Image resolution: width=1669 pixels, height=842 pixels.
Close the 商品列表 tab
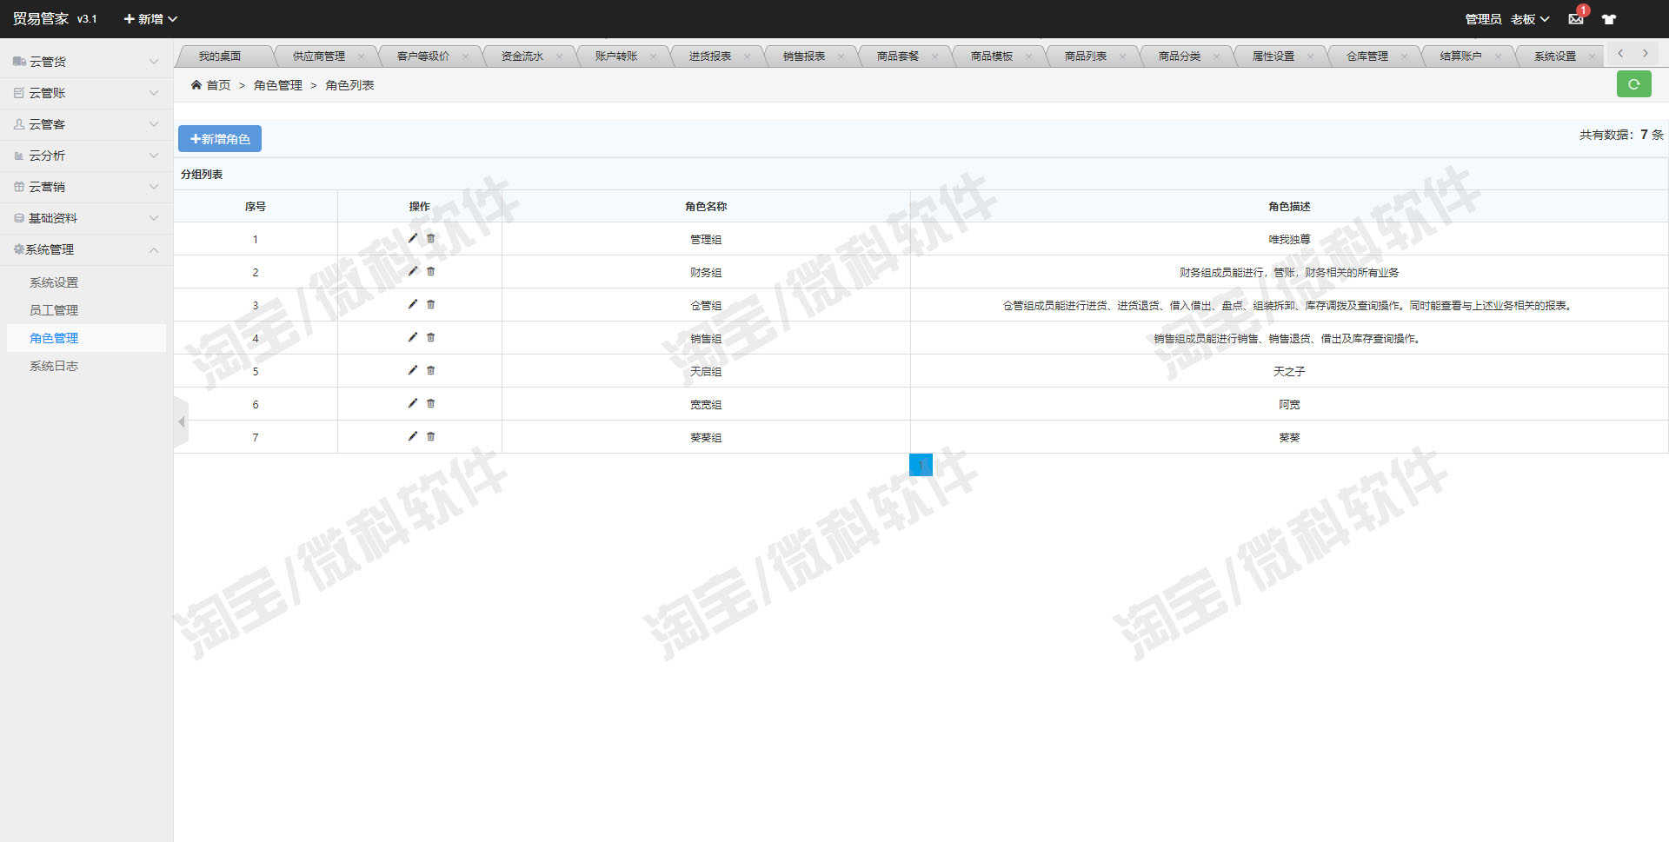[x=1122, y=56]
